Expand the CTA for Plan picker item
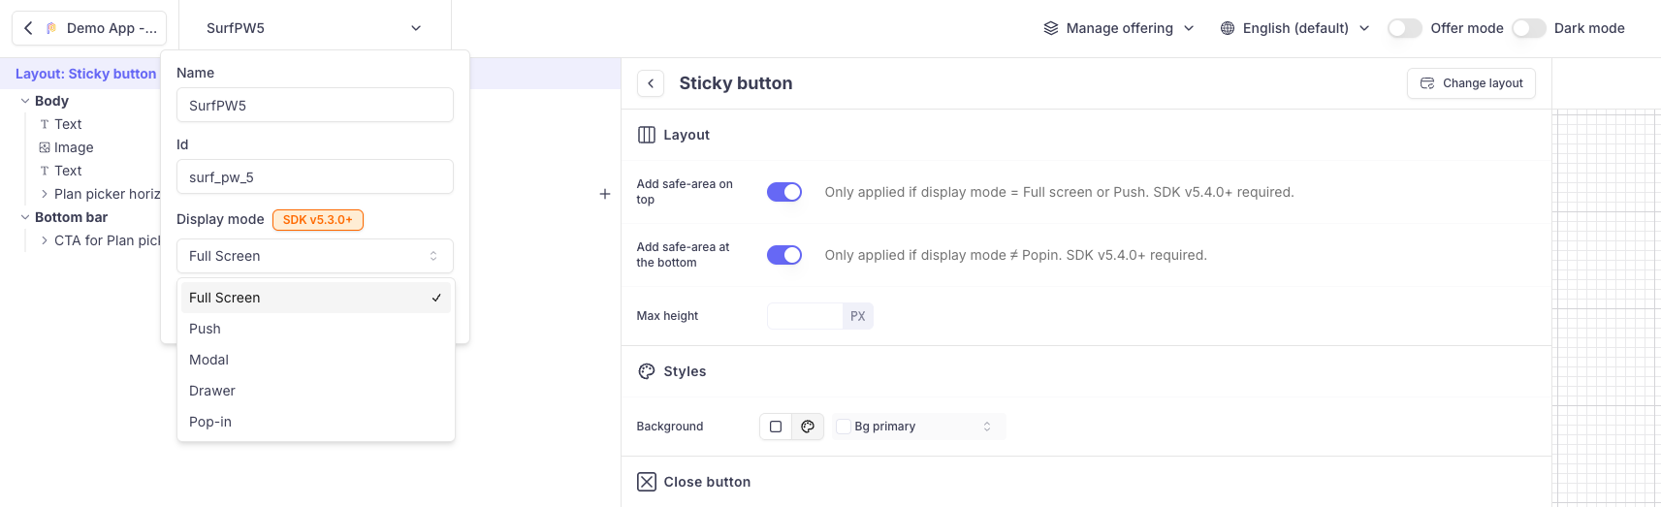 pyautogui.click(x=45, y=240)
